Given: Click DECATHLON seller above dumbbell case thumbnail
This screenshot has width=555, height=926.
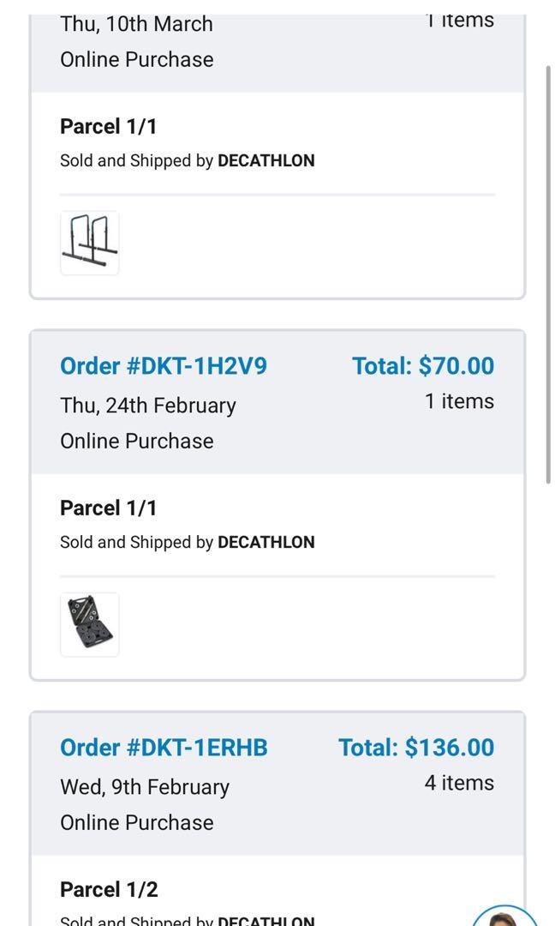Looking at the screenshot, I should coord(266,542).
